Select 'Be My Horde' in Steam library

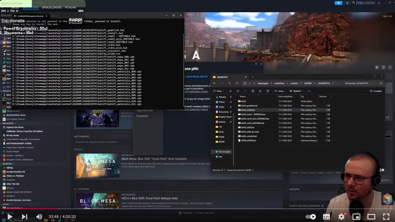coord(13,135)
